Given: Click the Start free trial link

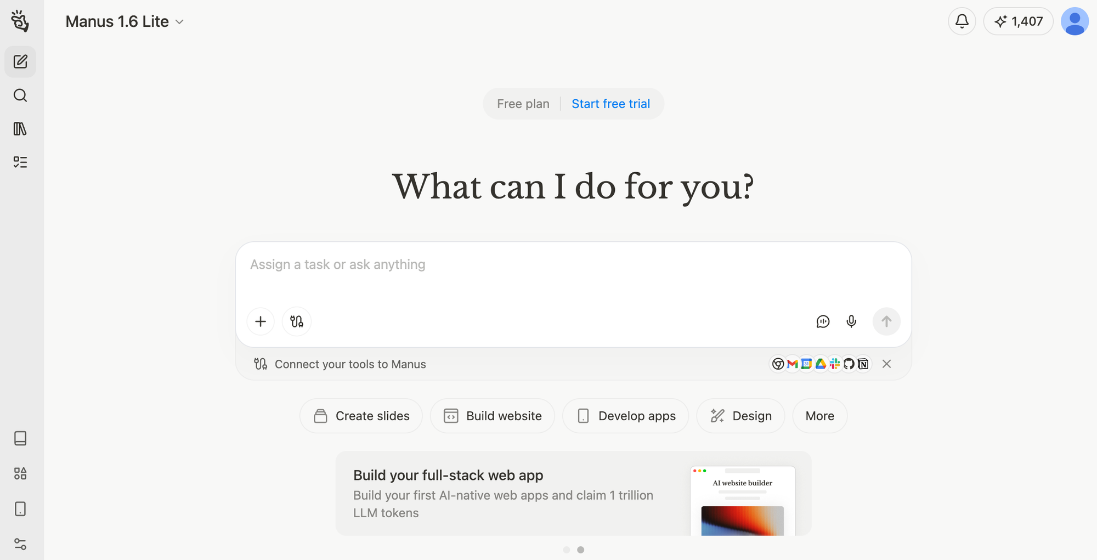Looking at the screenshot, I should [610, 104].
